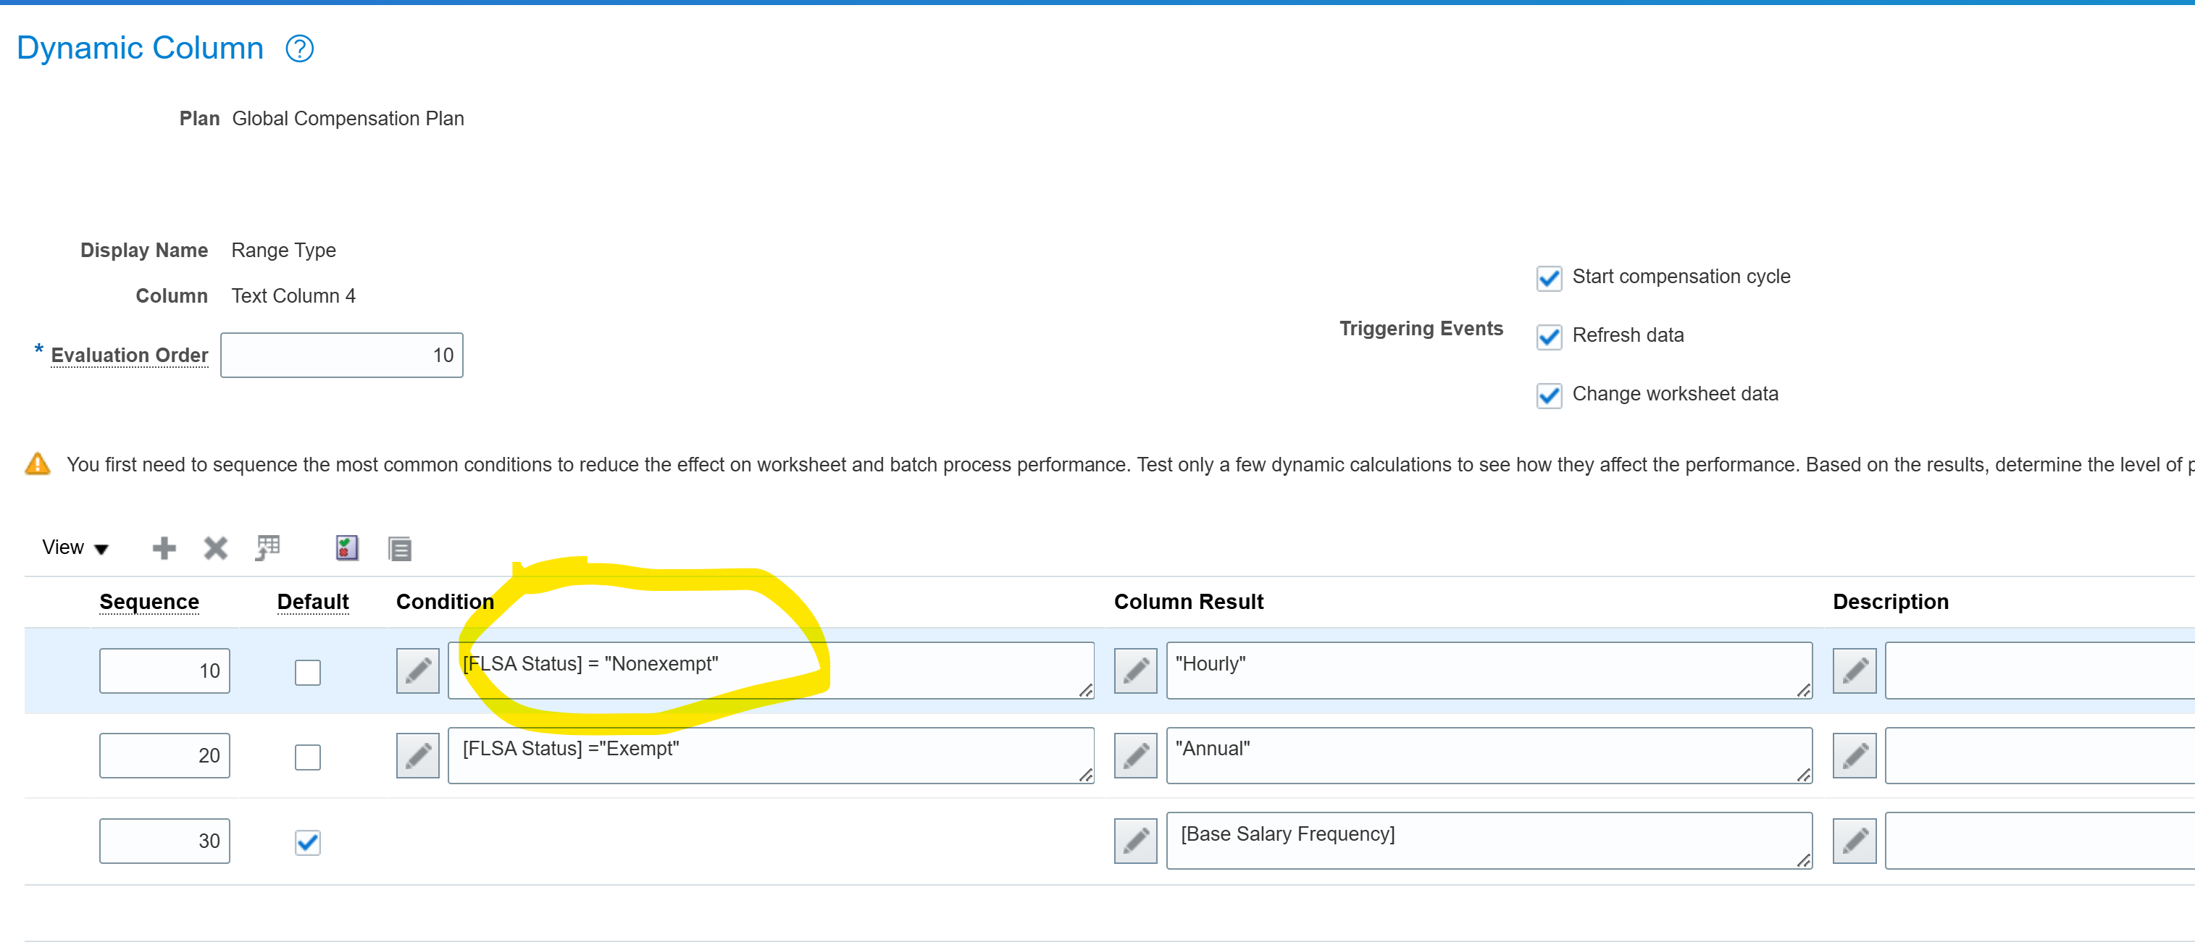Edit Base Salary Frequency result pencil icon
Viewport: 2195px width, 945px height.
tap(1136, 841)
